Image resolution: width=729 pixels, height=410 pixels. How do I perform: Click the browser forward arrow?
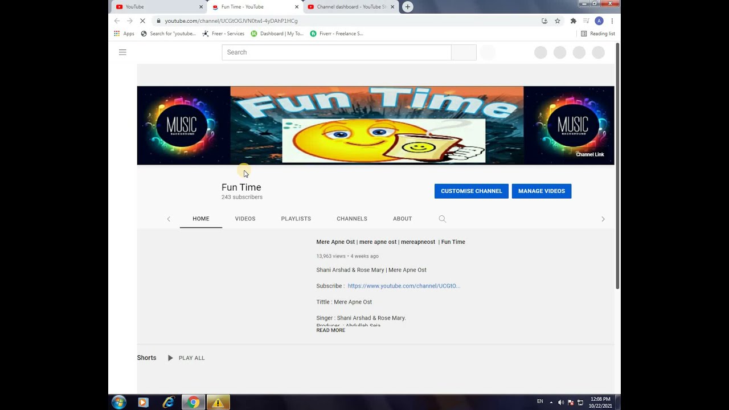(129, 21)
